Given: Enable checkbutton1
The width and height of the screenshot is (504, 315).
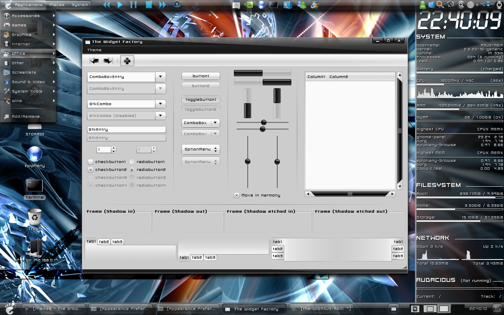Looking at the screenshot, I should 91,162.
